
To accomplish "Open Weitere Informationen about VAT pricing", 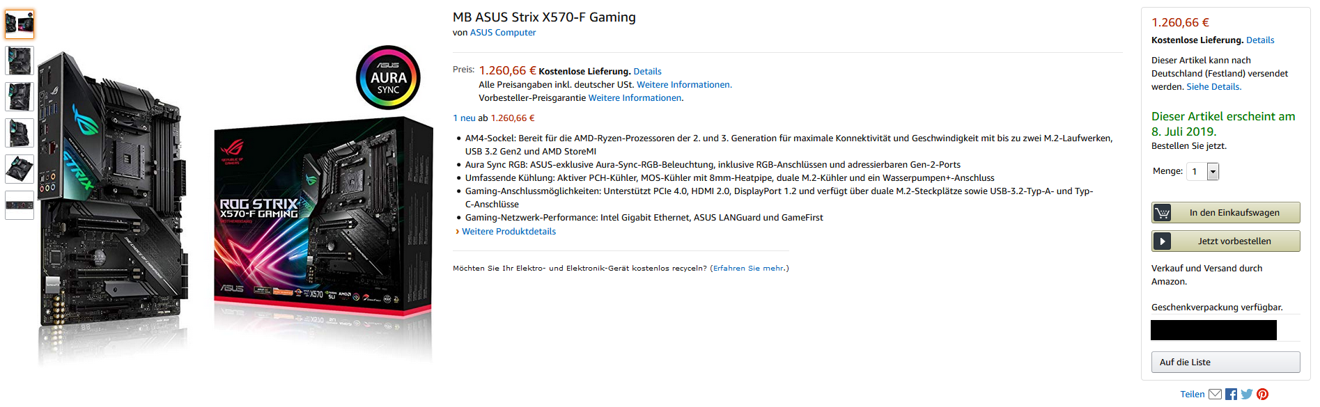I will (x=685, y=84).
